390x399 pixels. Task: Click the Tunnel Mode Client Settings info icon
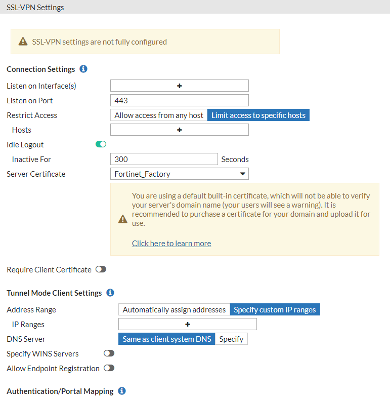pos(110,293)
